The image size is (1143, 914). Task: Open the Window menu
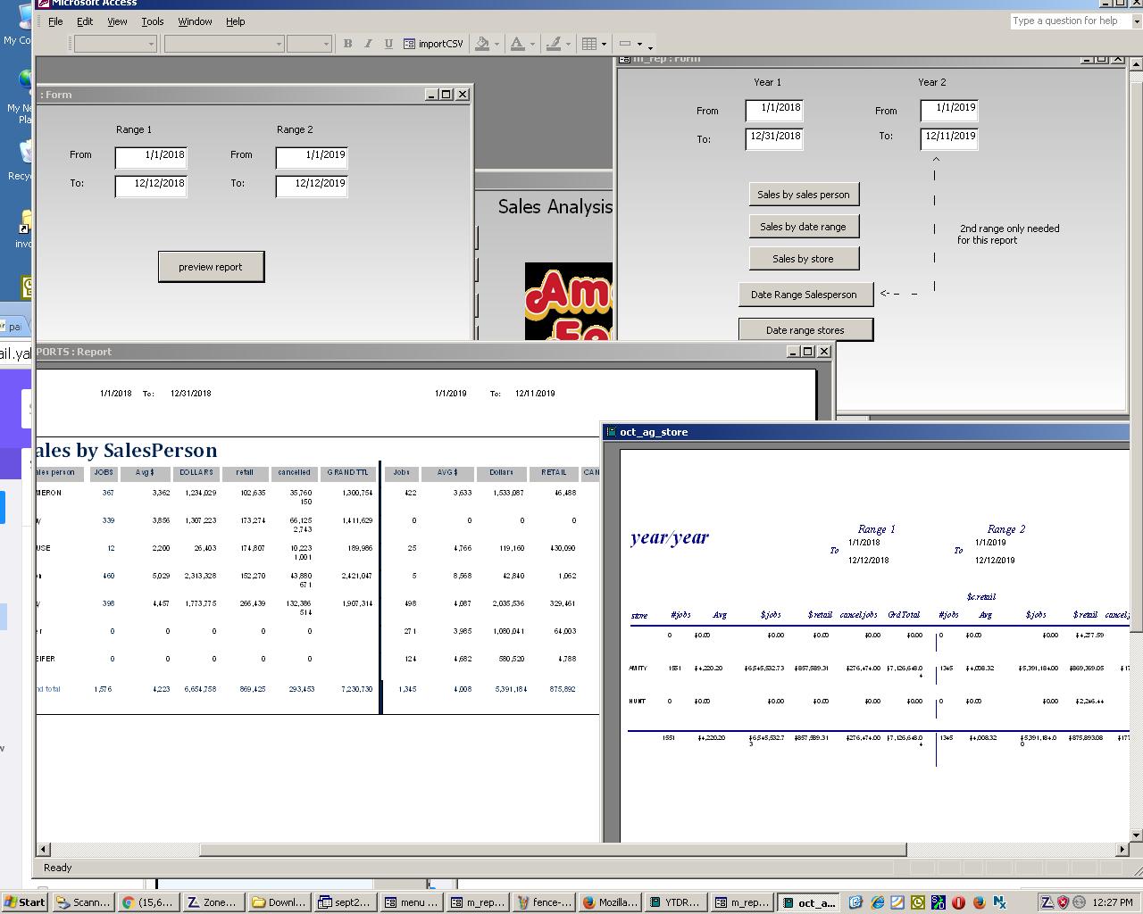click(x=195, y=21)
